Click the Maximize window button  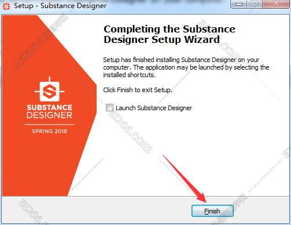point(255,4)
